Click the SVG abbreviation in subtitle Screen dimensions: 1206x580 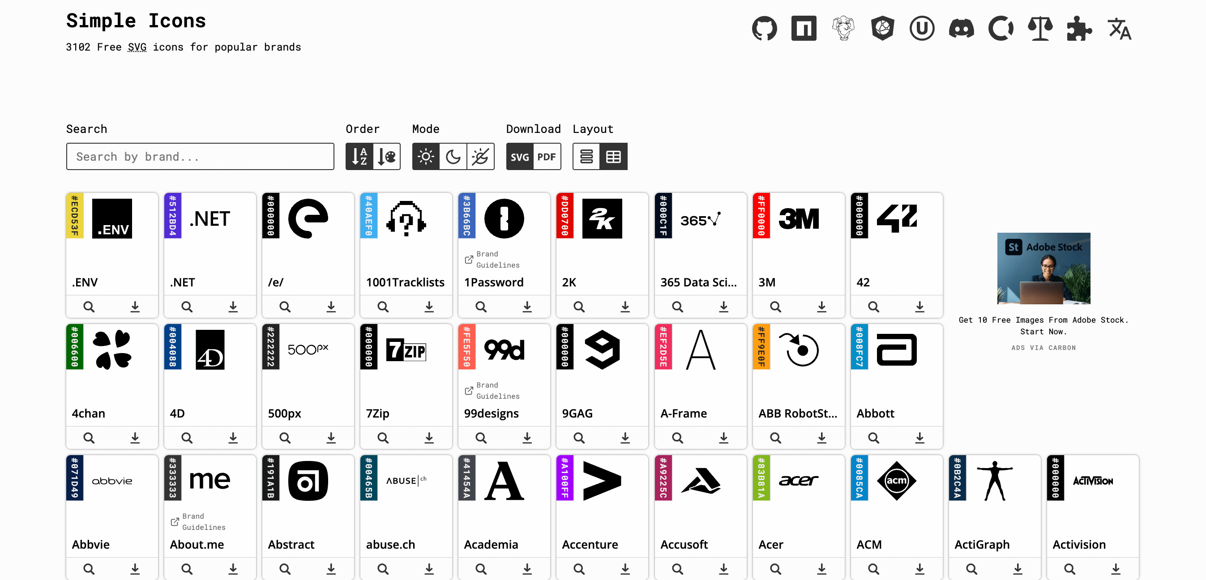137,47
